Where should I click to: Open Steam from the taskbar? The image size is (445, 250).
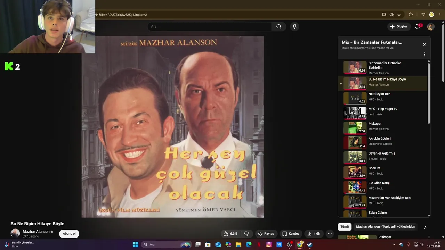[310, 244]
